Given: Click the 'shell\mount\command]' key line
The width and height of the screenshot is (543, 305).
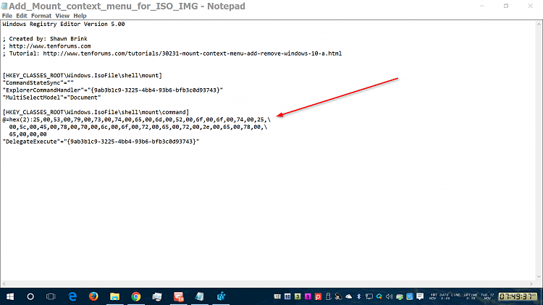Looking at the screenshot, I should 96,112.
